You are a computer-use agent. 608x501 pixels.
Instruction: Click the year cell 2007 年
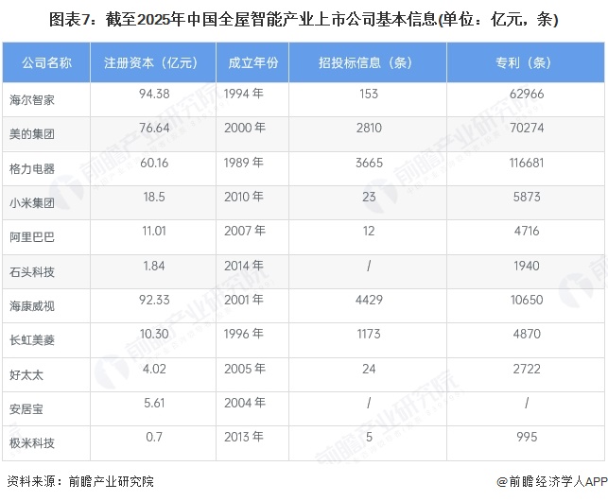pos(245,231)
